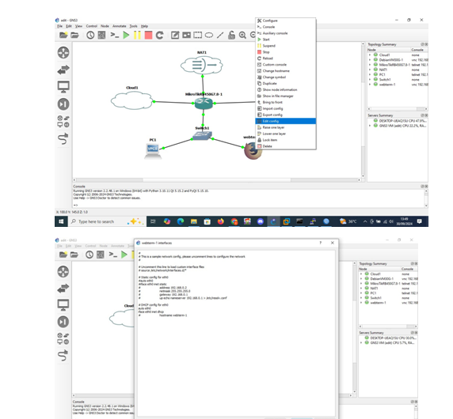
Task: Choose Show node information in context menu
Action: click(x=285, y=89)
